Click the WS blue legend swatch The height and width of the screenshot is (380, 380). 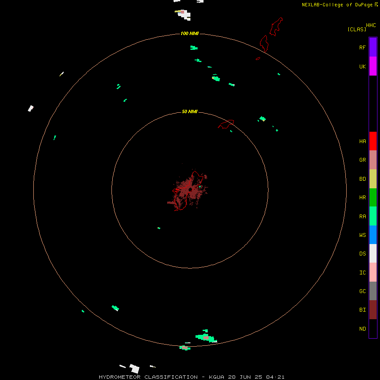tap(373, 235)
